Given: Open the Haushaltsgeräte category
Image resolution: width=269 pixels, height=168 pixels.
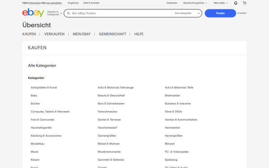Looking at the screenshot, I should (x=41, y=128).
